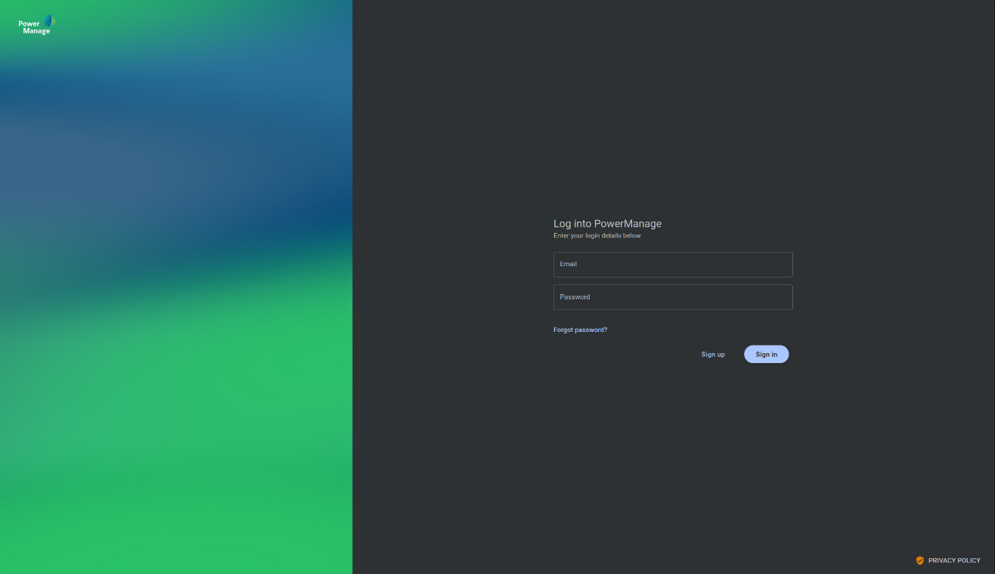Open the Forgot password link
995x574 pixels.
(580, 330)
